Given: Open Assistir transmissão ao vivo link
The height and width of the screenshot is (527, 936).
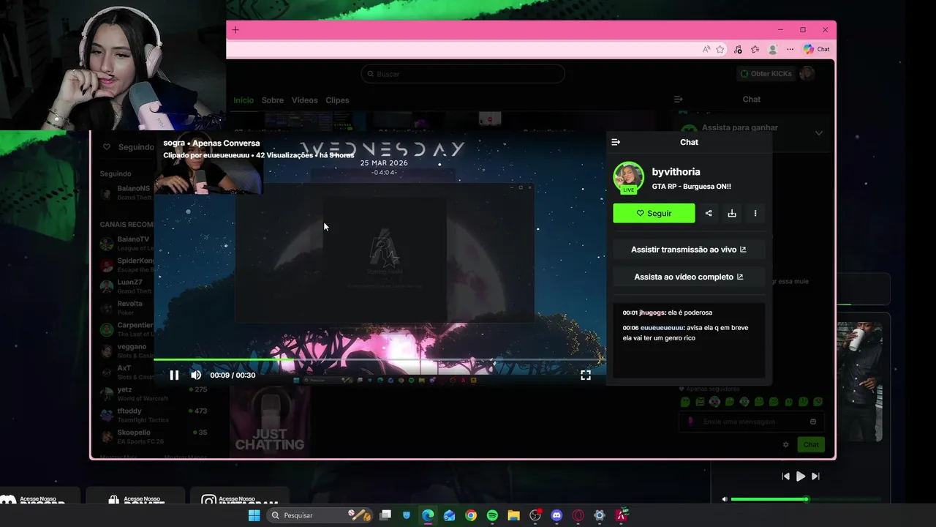Looking at the screenshot, I should coord(689,250).
